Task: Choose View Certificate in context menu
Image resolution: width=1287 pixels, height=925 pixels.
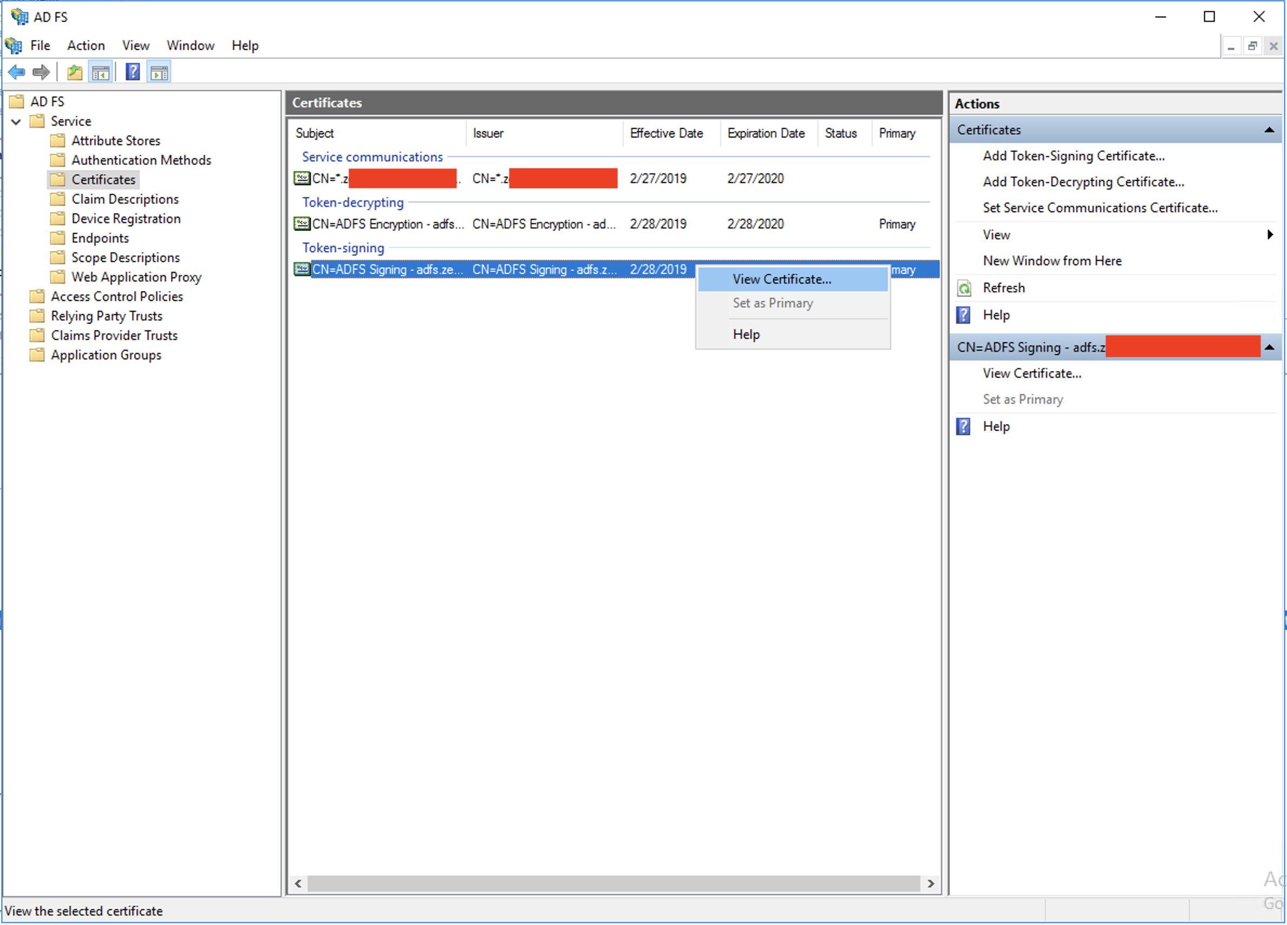Action: tap(781, 280)
